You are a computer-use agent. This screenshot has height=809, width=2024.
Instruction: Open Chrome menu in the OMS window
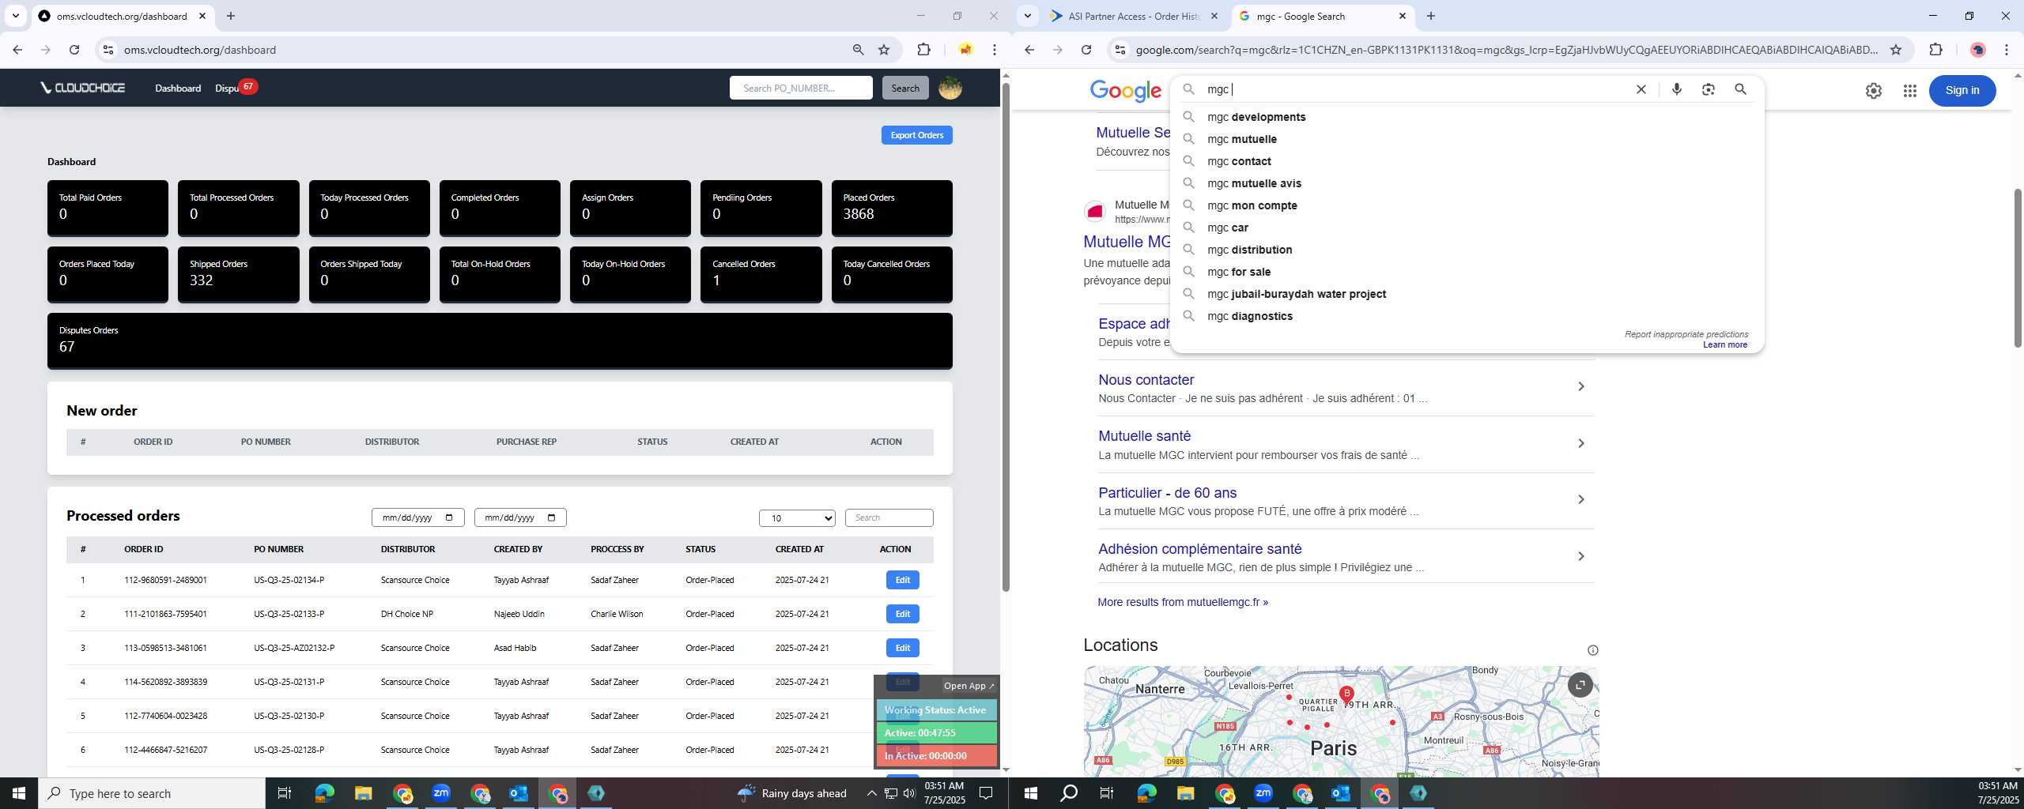[995, 50]
